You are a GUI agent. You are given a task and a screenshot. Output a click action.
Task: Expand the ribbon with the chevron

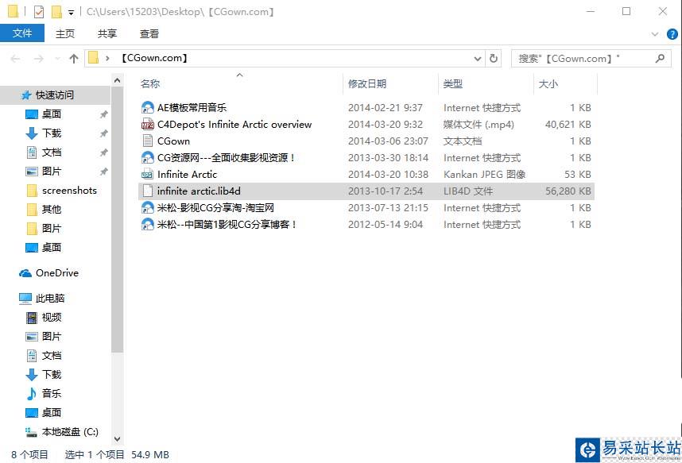tap(655, 34)
